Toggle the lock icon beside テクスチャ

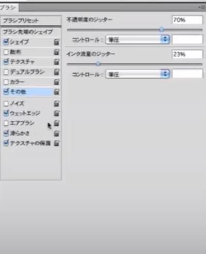click(57, 62)
